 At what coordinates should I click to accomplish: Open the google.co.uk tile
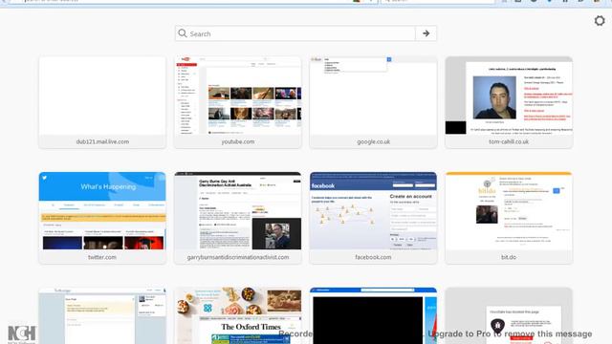click(373, 102)
